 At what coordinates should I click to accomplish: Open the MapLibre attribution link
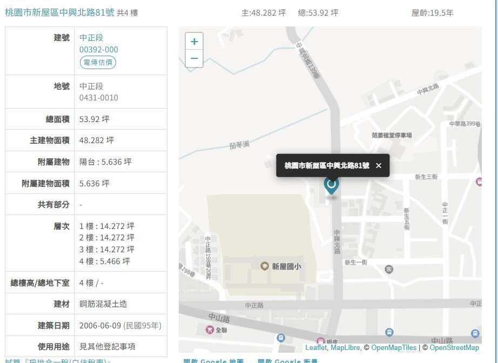[345, 348]
